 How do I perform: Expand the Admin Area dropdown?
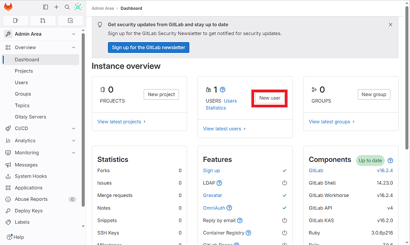pyautogui.click(x=74, y=34)
